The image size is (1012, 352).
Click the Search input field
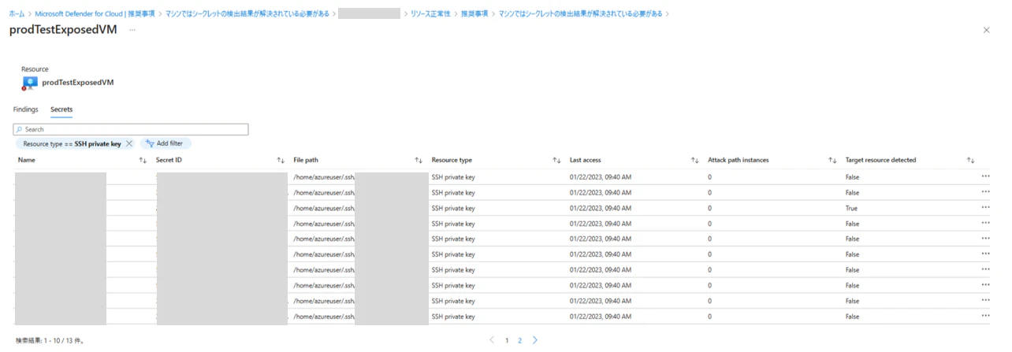(131, 129)
